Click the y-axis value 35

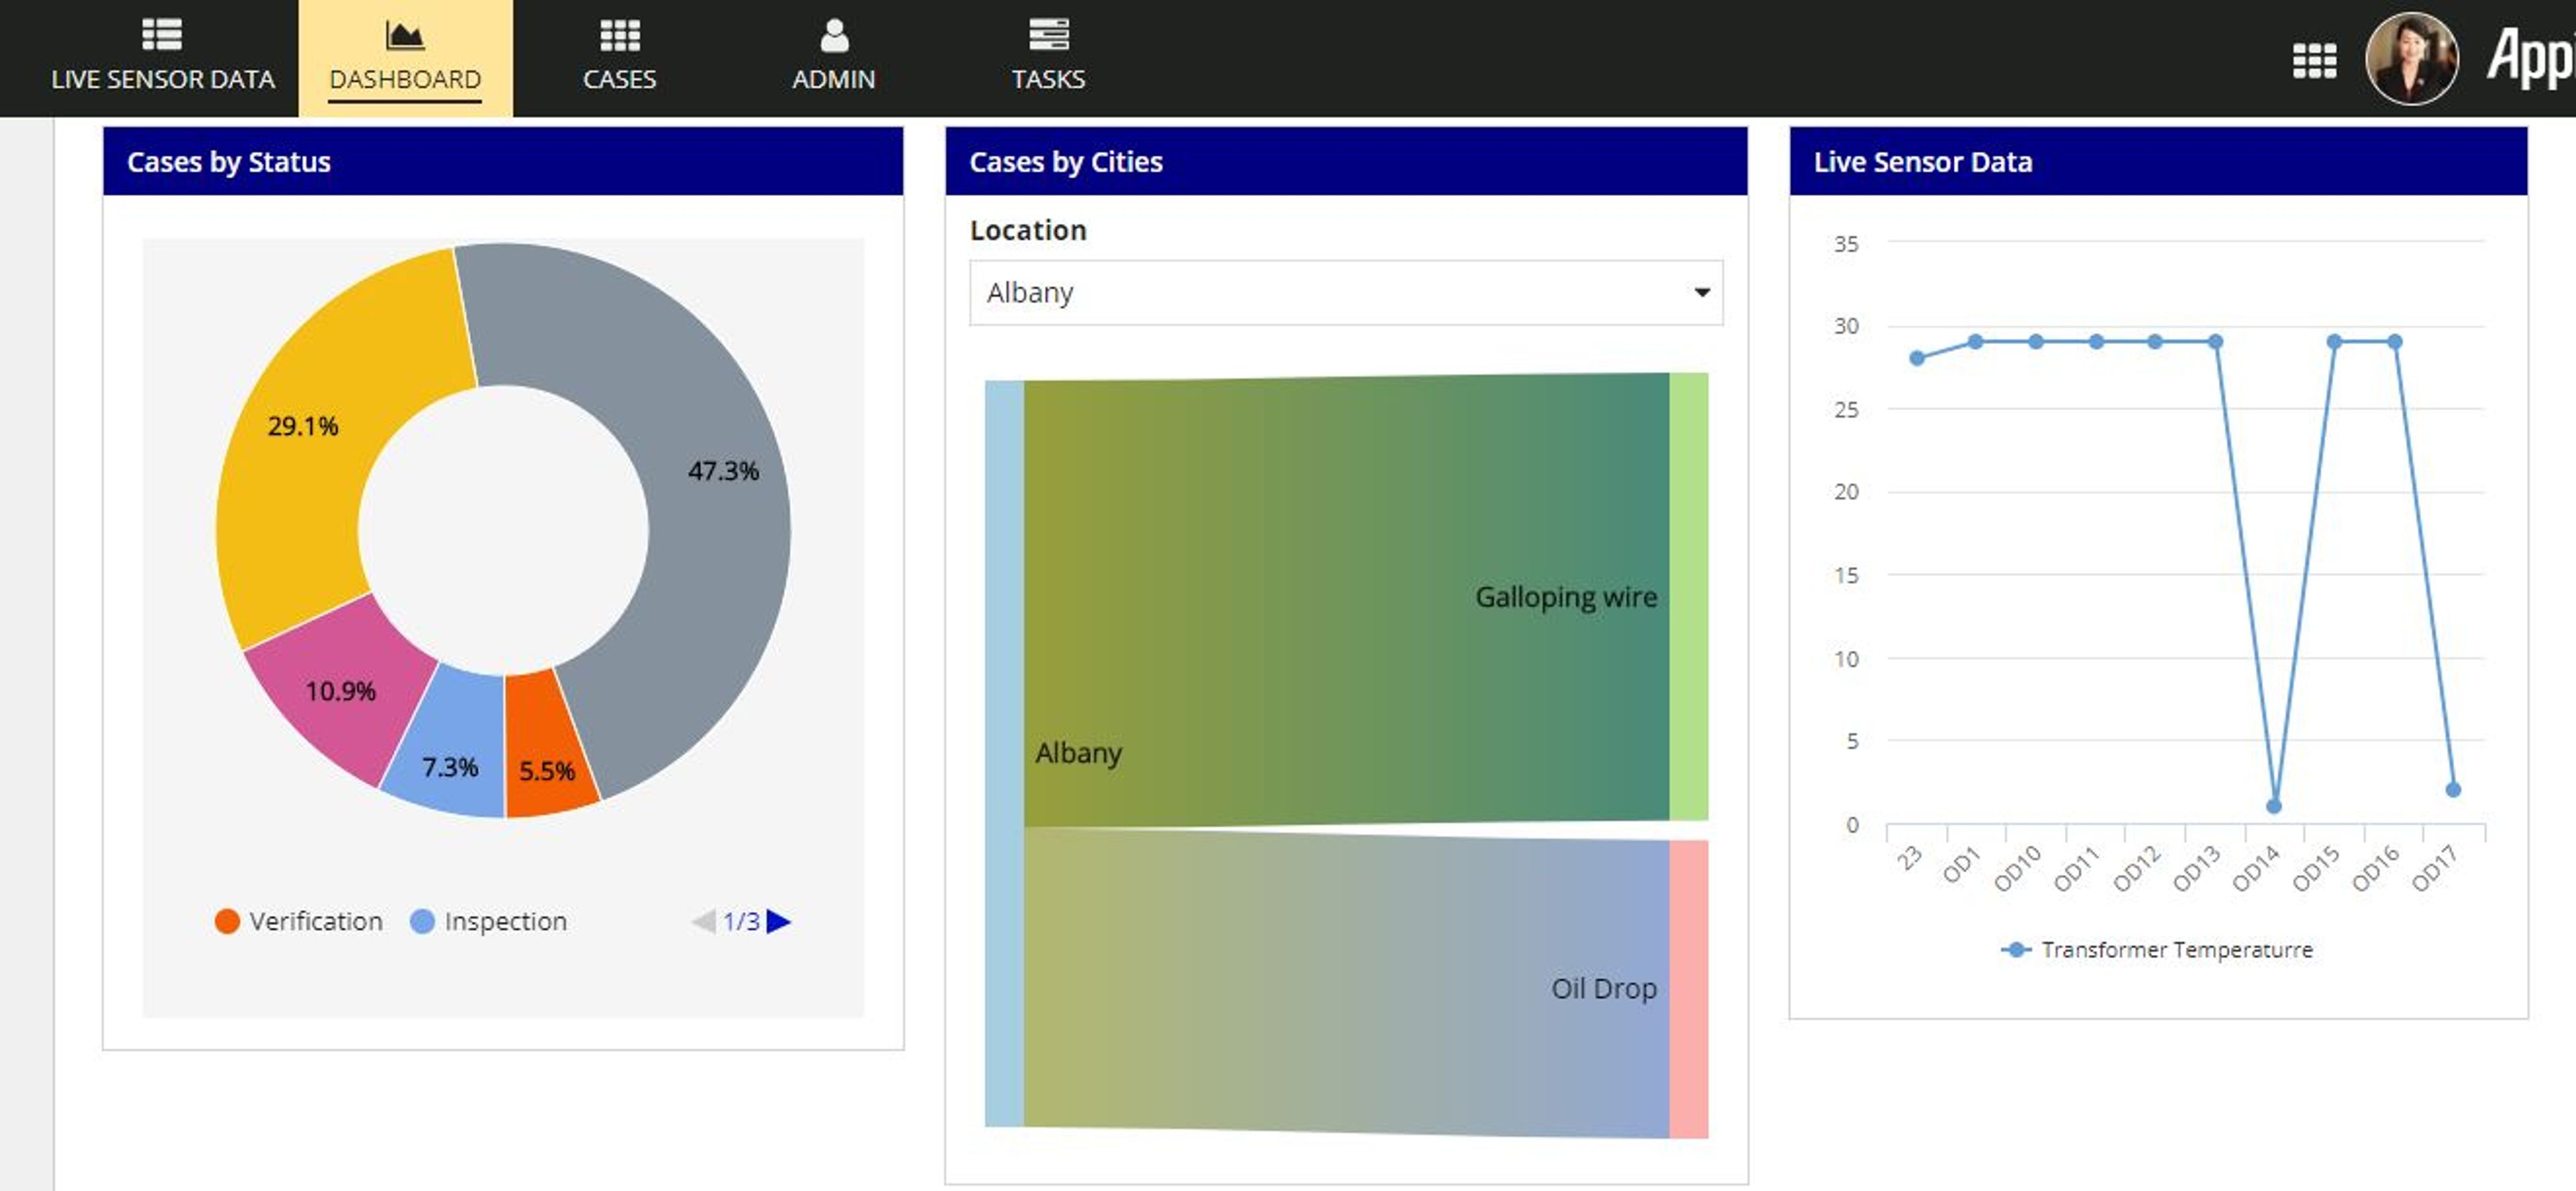(1846, 244)
